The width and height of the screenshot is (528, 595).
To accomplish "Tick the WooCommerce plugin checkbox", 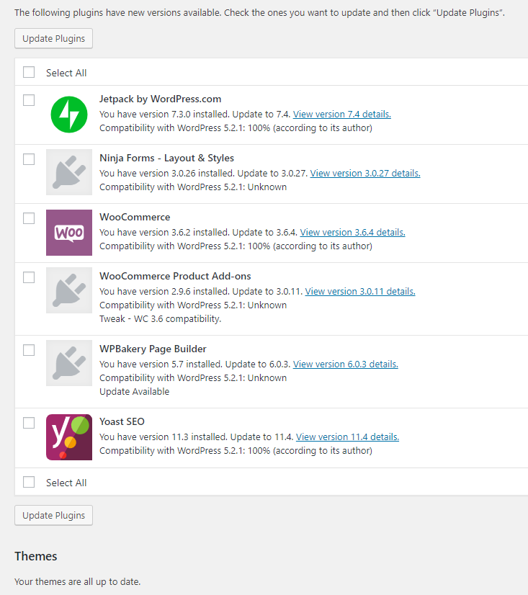I will [29, 218].
